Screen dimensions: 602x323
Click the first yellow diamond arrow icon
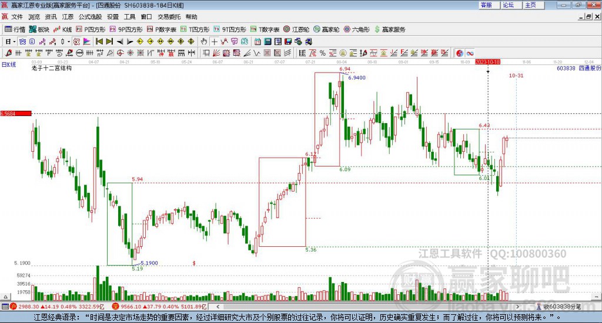[140, 42]
